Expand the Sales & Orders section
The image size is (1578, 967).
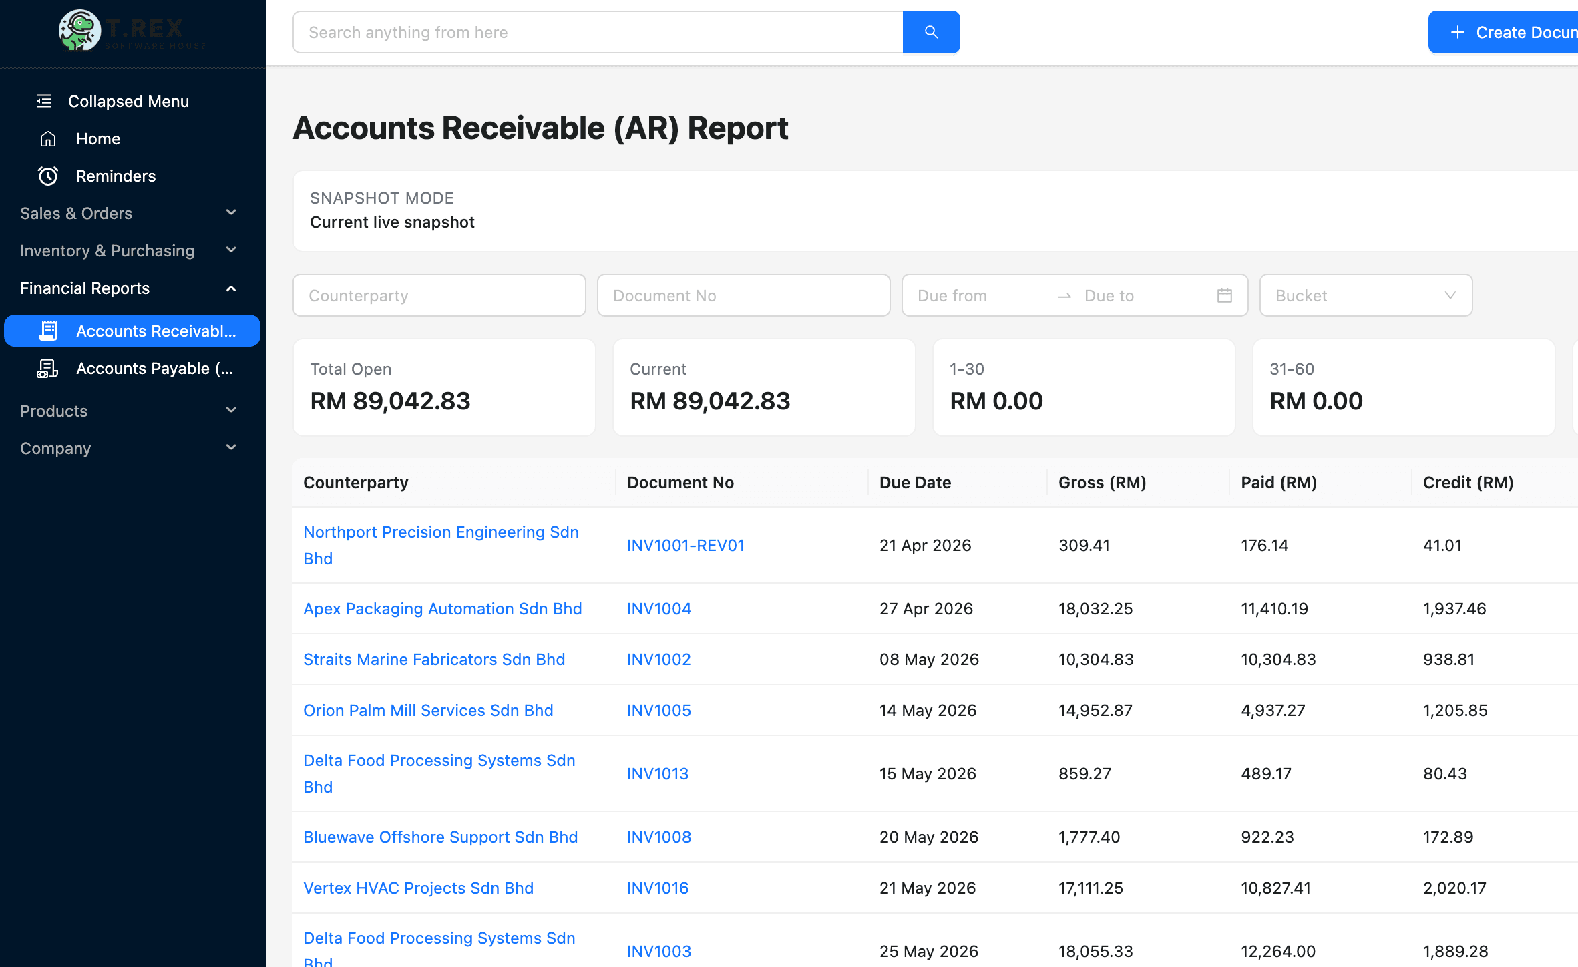pos(230,212)
